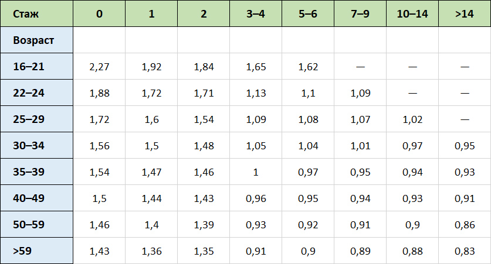
Task: Click the >59 row header
Action: (x=36, y=251)
